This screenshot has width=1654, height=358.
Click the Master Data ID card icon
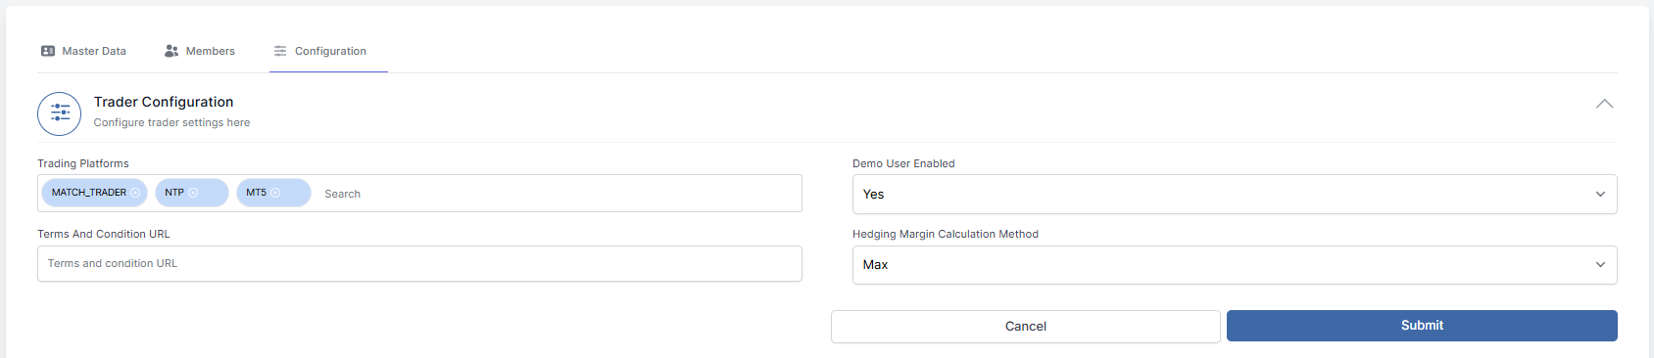coord(48,51)
